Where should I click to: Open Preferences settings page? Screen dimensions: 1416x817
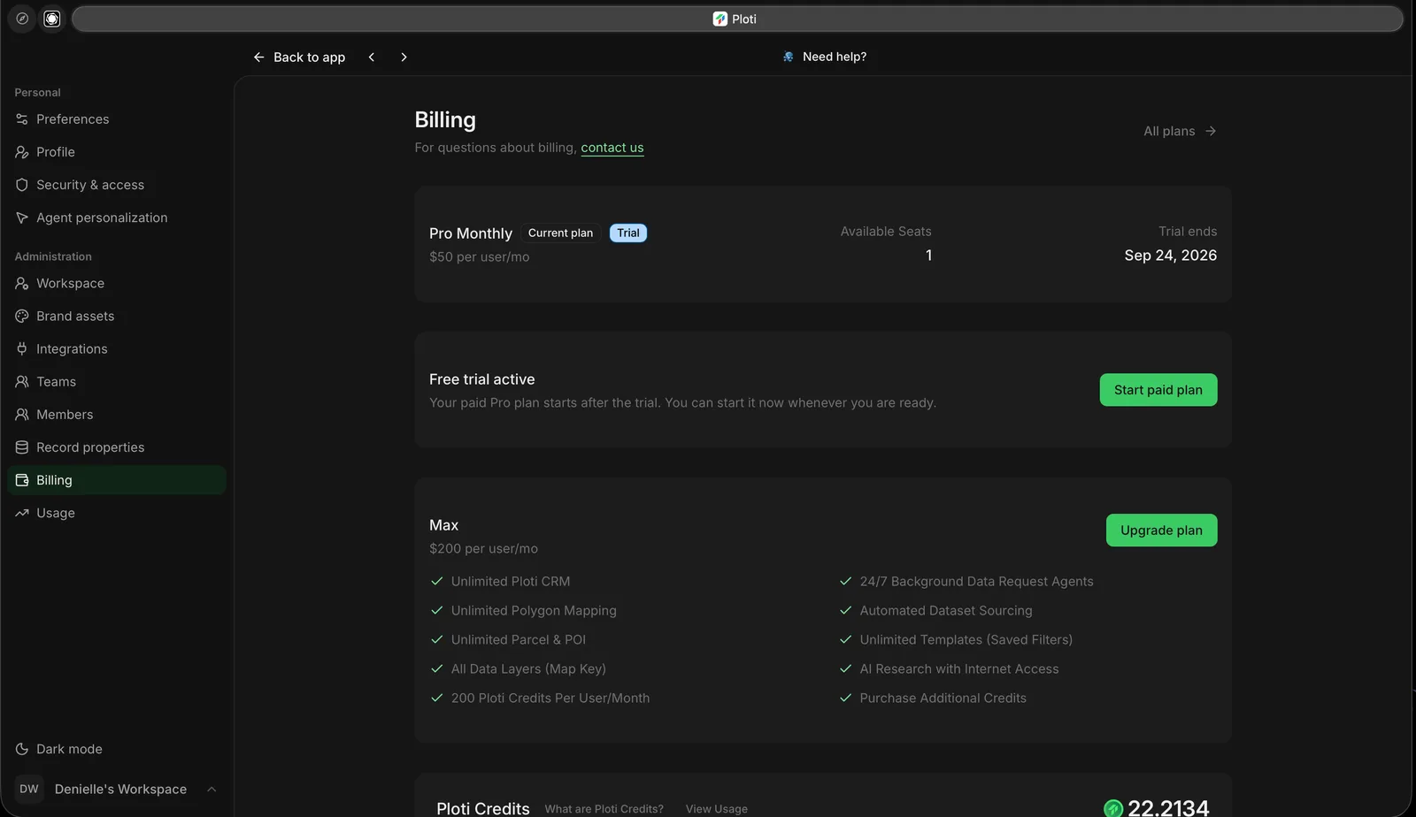tap(117, 119)
